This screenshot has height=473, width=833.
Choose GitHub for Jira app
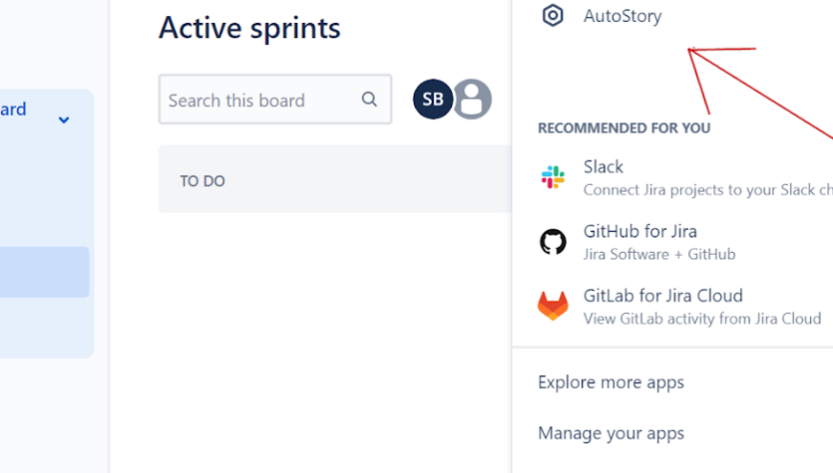click(x=640, y=231)
